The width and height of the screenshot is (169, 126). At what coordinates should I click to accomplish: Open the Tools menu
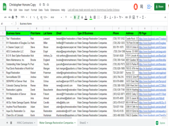46,10
